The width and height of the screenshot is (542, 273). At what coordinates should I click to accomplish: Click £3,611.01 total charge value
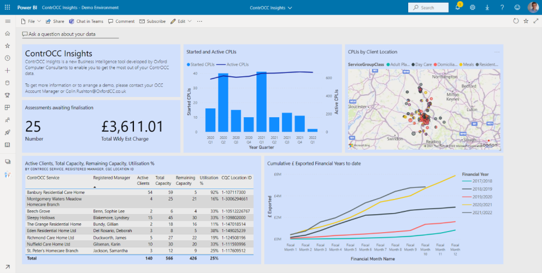[132, 127]
